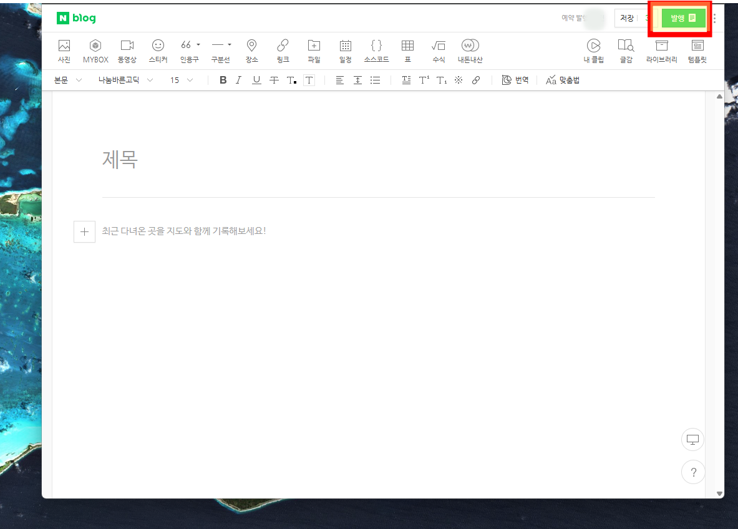Viewport: 738px width, 529px height.
Task: Add a schedule with 일정 icon
Action: (x=346, y=51)
